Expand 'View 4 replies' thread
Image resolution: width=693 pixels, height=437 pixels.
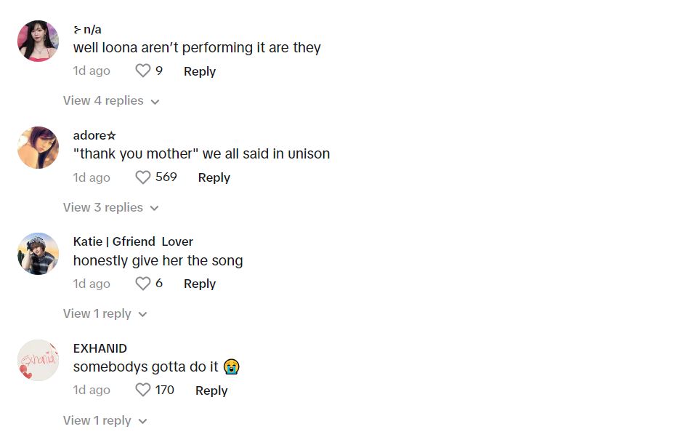pos(110,101)
